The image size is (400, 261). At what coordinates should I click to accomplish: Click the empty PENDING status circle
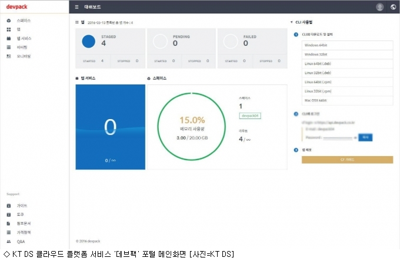160,41
